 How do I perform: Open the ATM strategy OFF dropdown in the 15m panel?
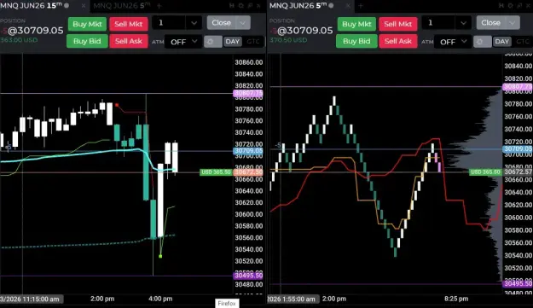click(183, 42)
